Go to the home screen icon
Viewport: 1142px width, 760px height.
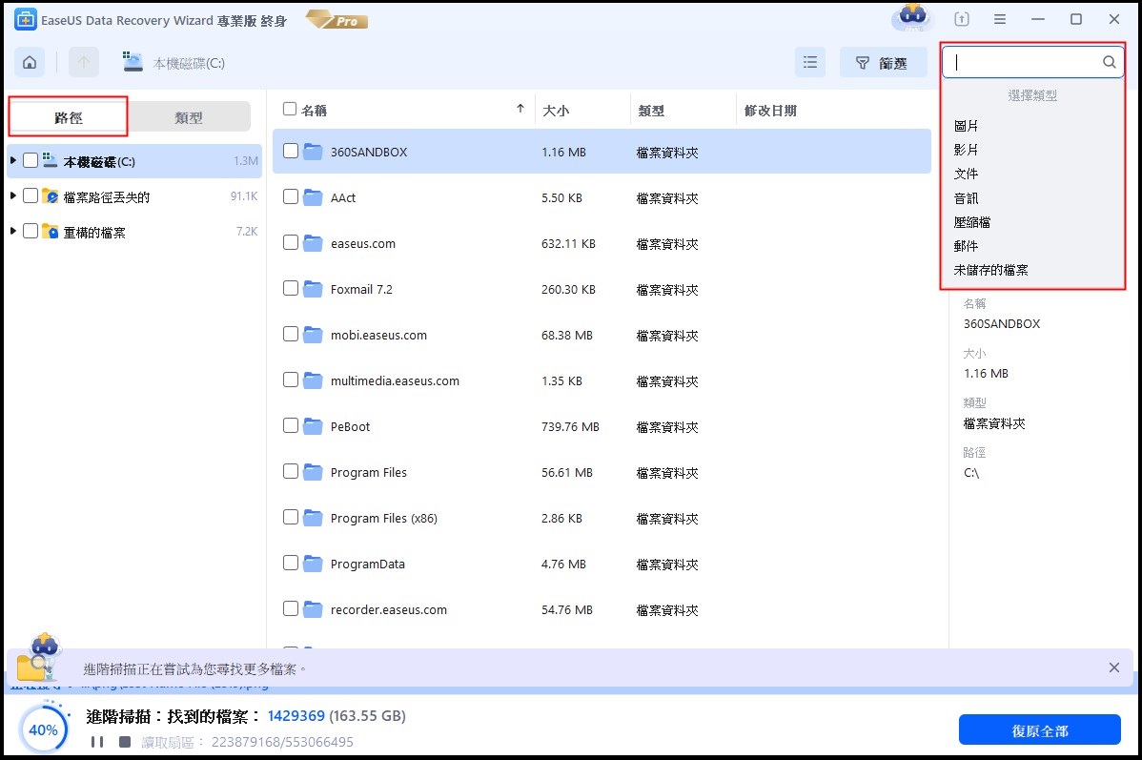click(30, 63)
